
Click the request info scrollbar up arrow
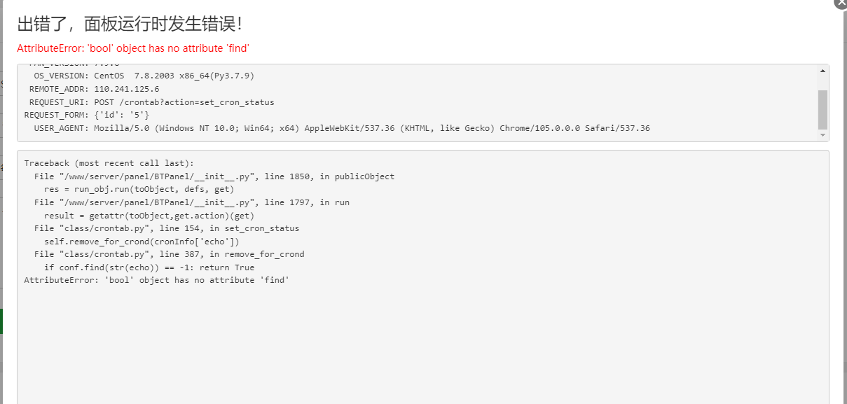pos(822,70)
